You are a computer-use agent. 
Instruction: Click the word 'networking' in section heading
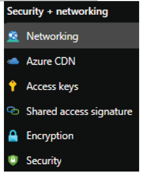[82, 12]
